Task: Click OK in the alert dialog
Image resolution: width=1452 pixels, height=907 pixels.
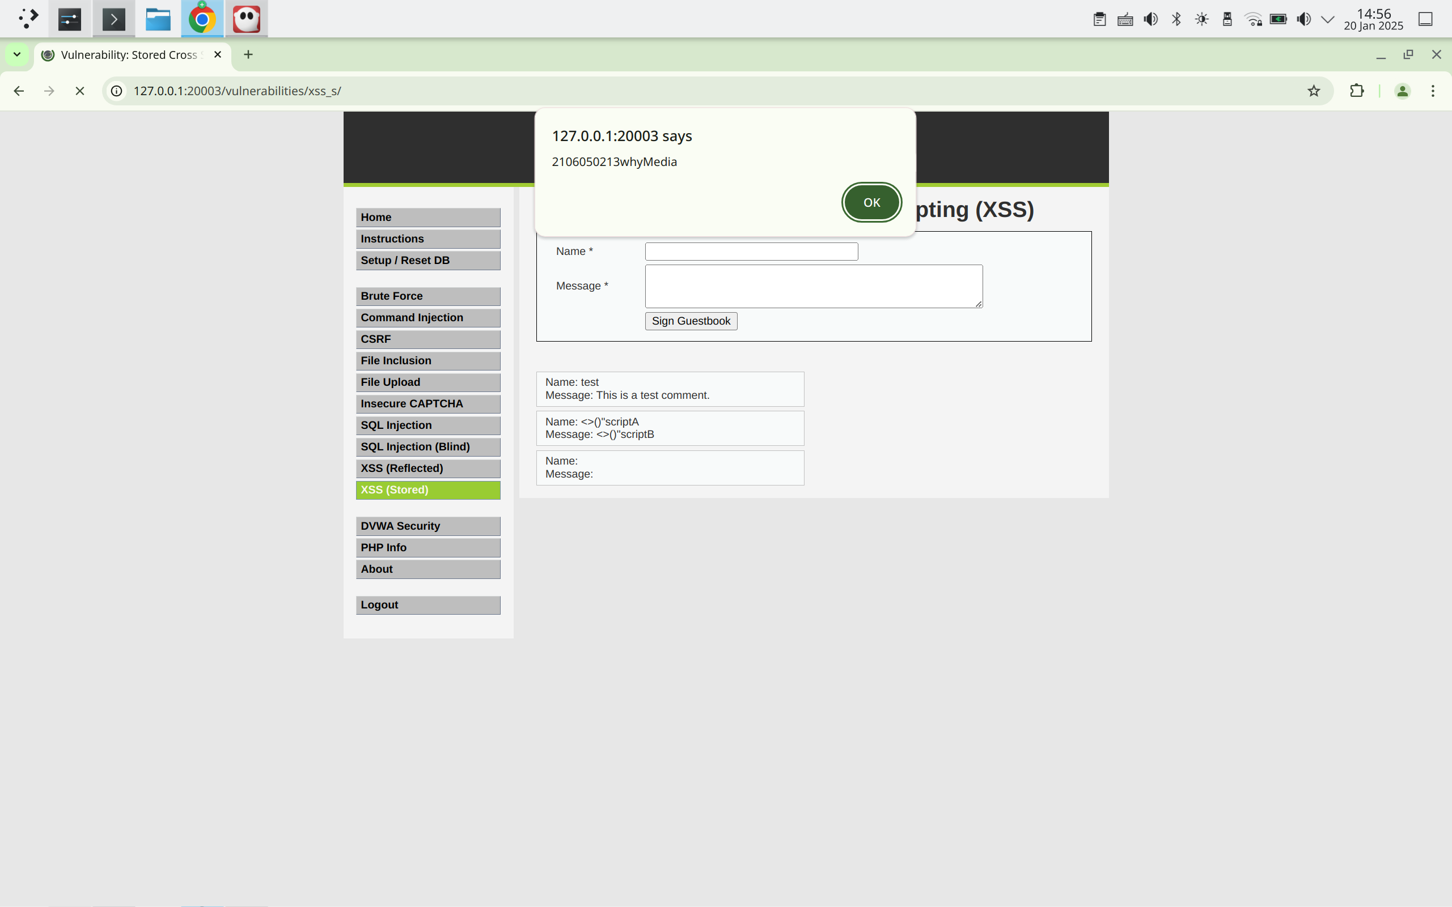Action: point(871,203)
